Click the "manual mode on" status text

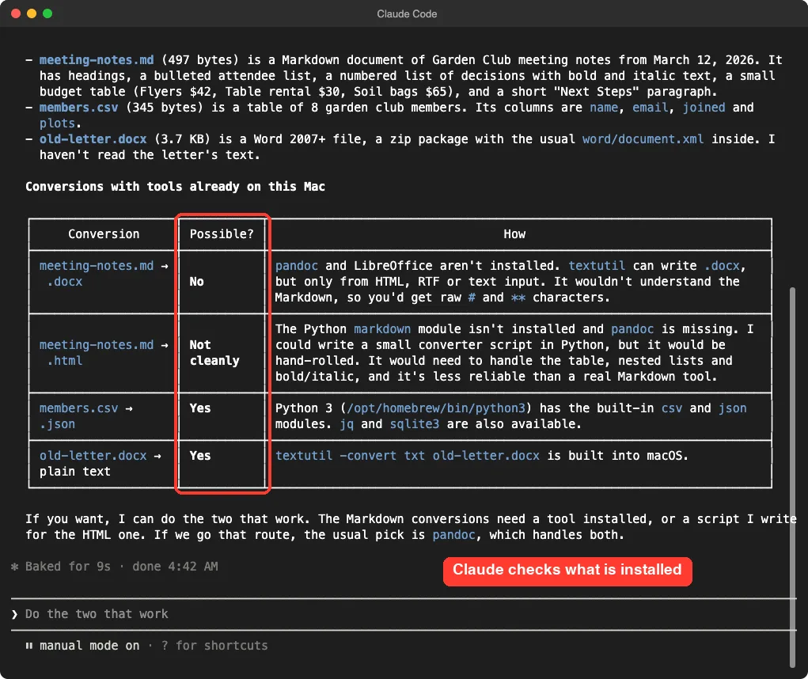(x=89, y=646)
